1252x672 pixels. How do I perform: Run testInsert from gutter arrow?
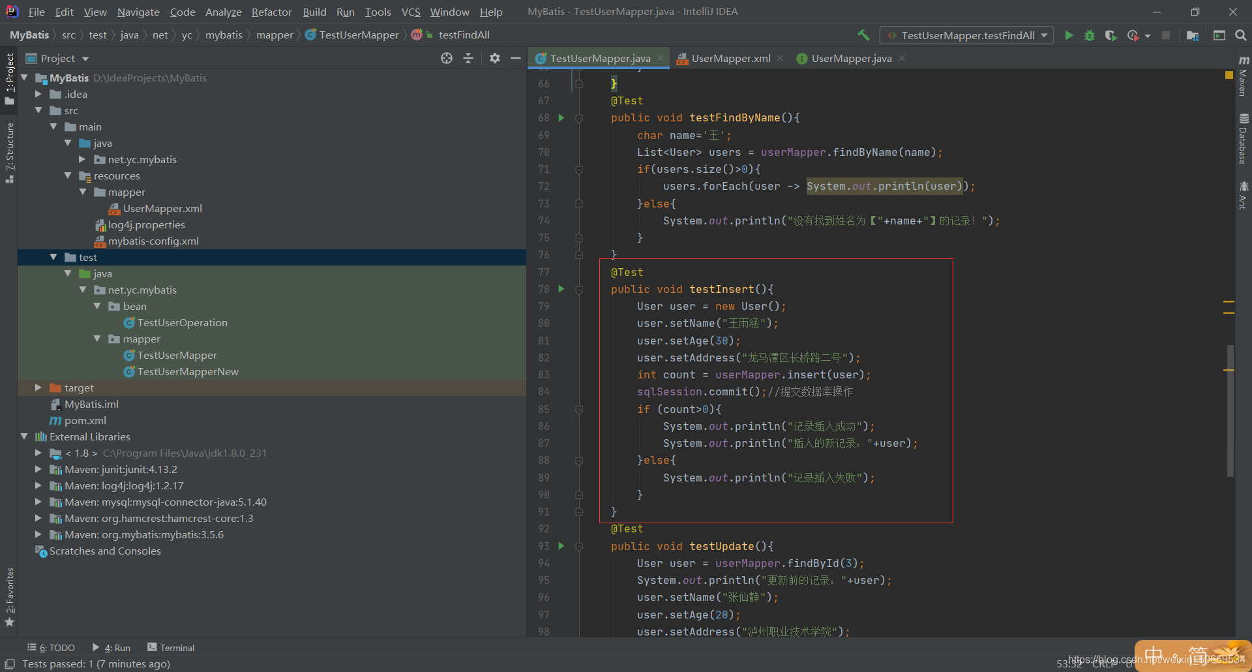[561, 289]
